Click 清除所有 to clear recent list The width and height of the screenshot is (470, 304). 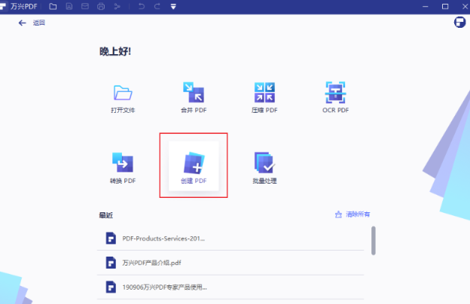point(358,214)
